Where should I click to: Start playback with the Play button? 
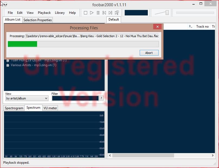tap(91, 13)
